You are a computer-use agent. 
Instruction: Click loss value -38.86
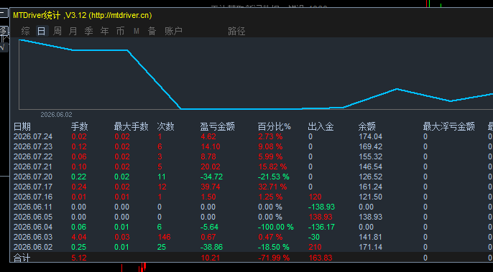pos(211,247)
